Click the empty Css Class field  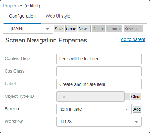pos(99,71)
